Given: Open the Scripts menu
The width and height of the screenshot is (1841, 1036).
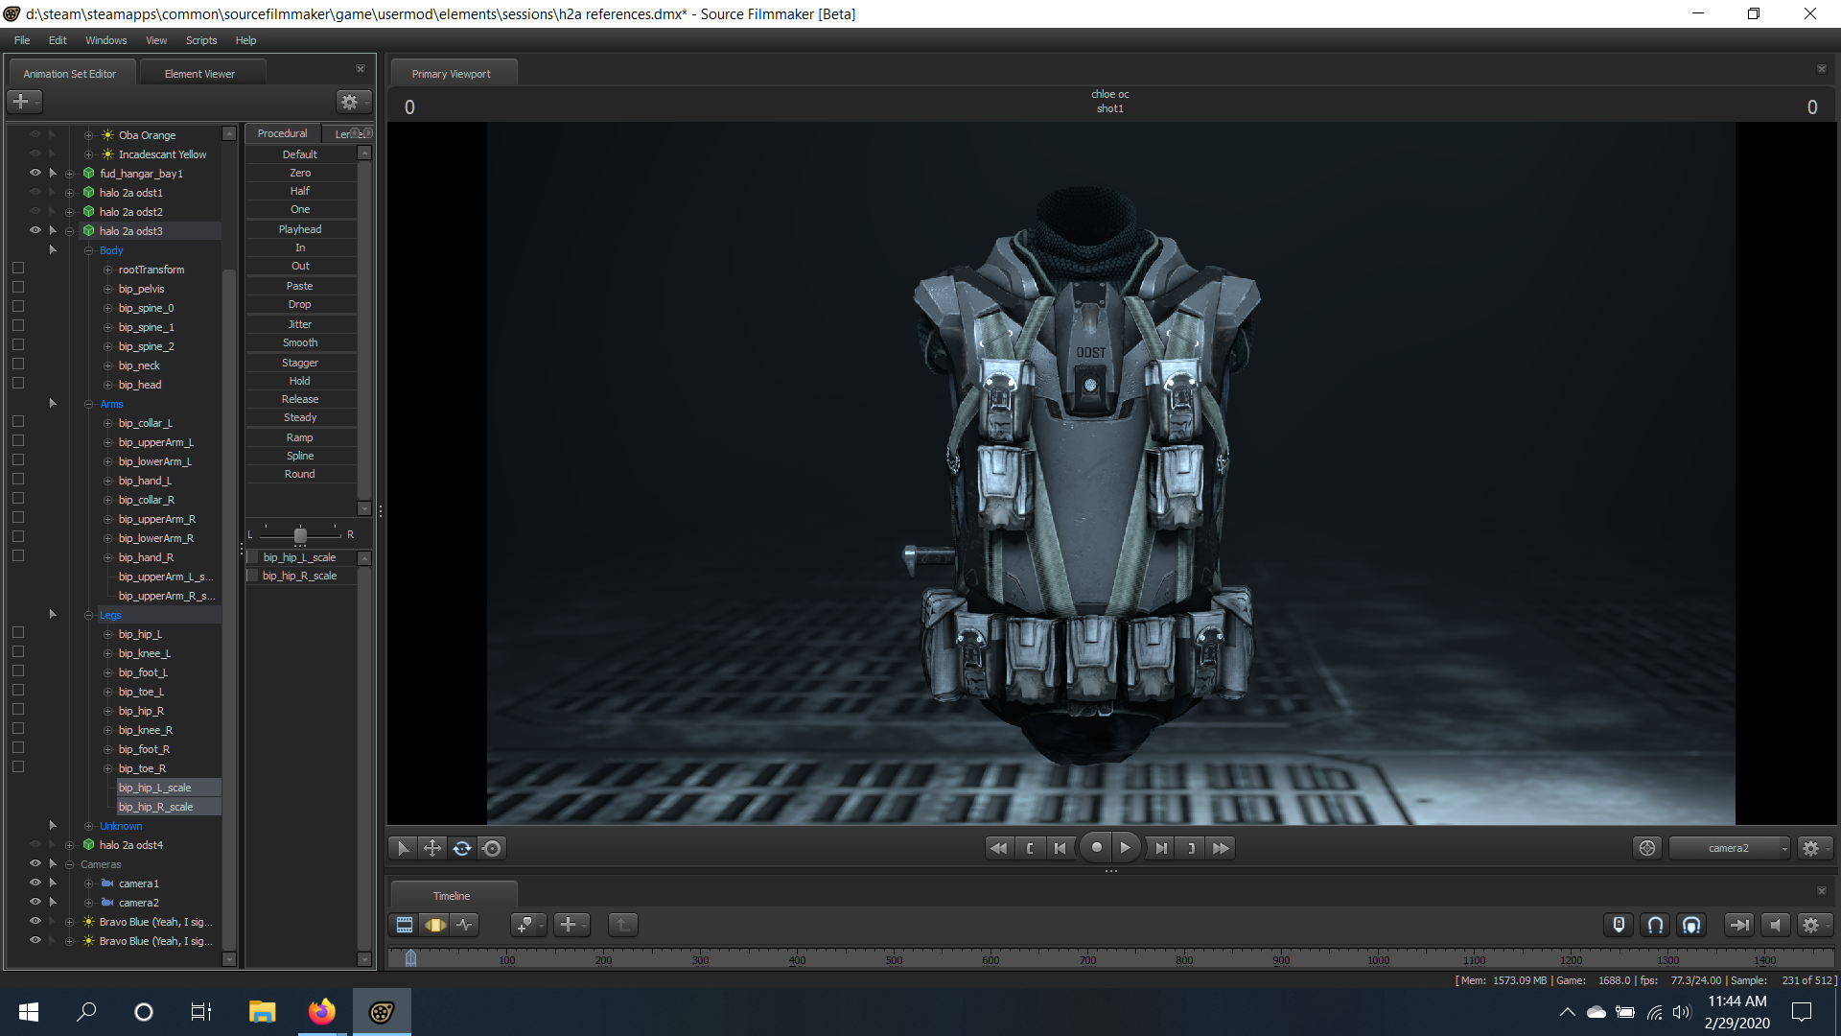Looking at the screenshot, I should tap(201, 40).
